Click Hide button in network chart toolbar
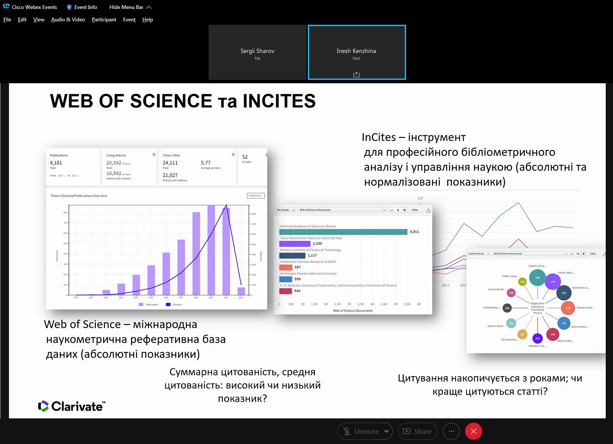Screen dimensions: 613x444 [x=593, y=254]
